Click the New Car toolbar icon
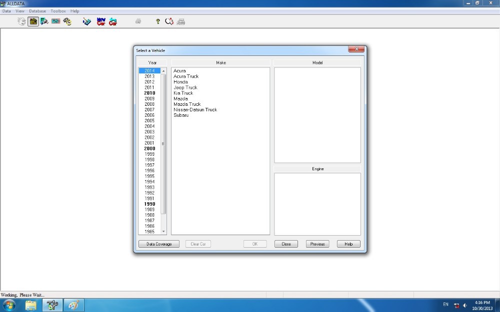Screen dimensions: 500x312 point(101,21)
